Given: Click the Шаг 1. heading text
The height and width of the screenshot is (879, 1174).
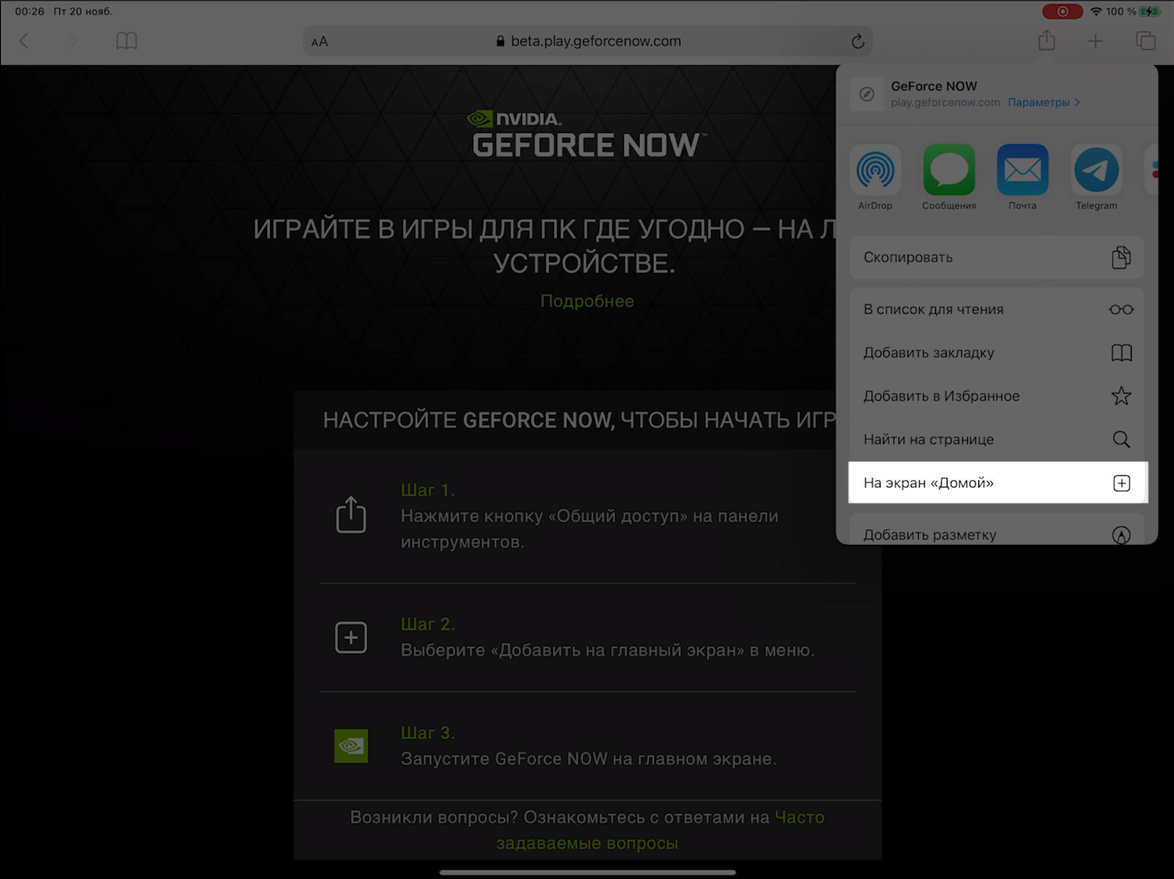Looking at the screenshot, I should [x=428, y=490].
